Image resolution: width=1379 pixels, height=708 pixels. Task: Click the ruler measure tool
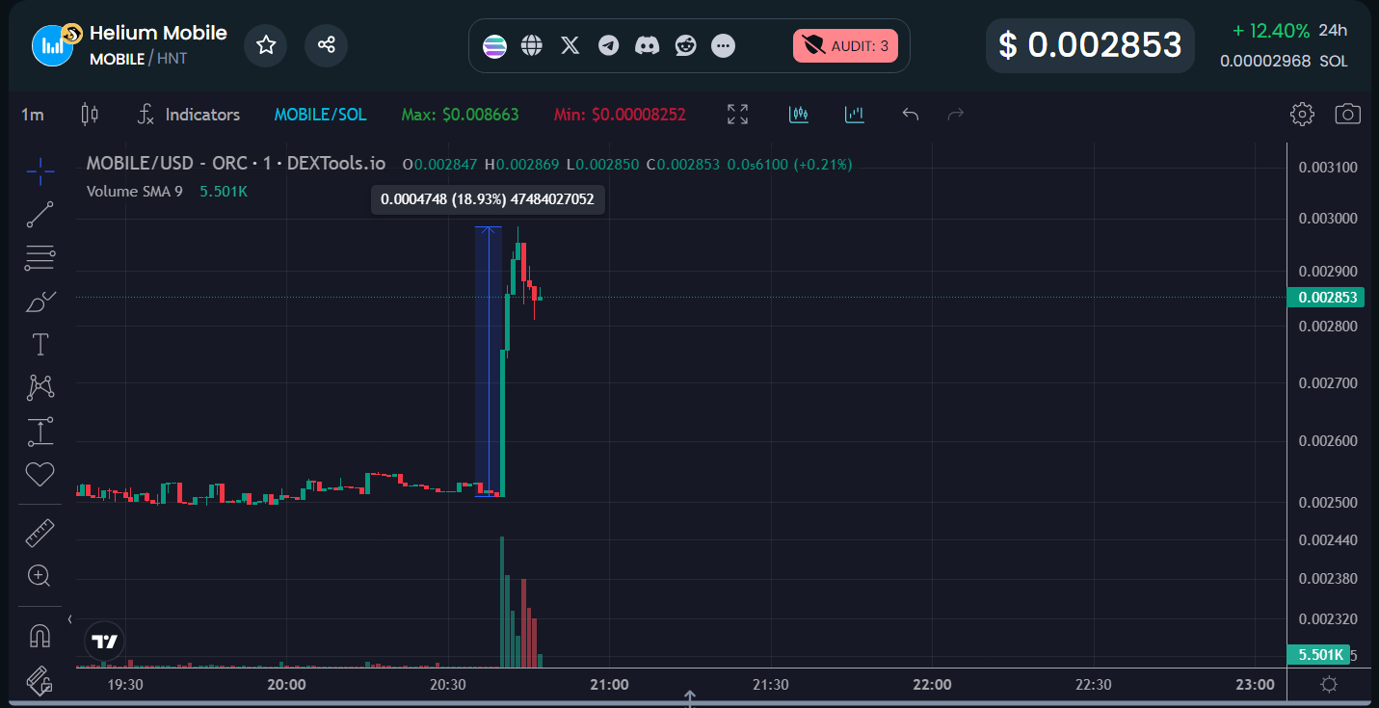pos(40,533)
